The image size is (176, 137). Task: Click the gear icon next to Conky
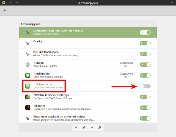(28, 43)
